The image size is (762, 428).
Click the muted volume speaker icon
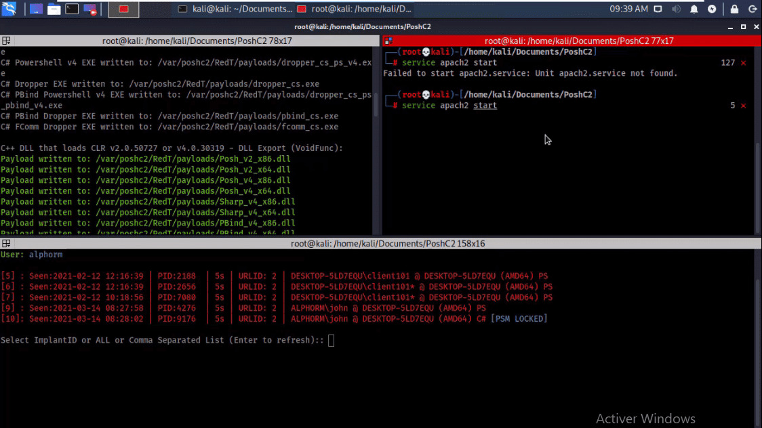point(676,9)
